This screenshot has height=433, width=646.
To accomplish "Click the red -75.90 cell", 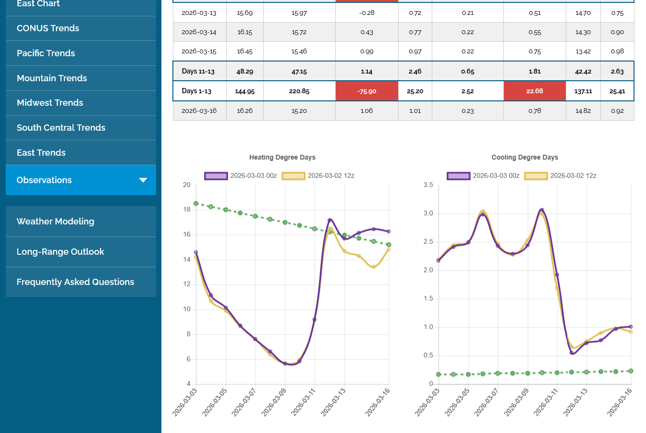I will point(367,91).
